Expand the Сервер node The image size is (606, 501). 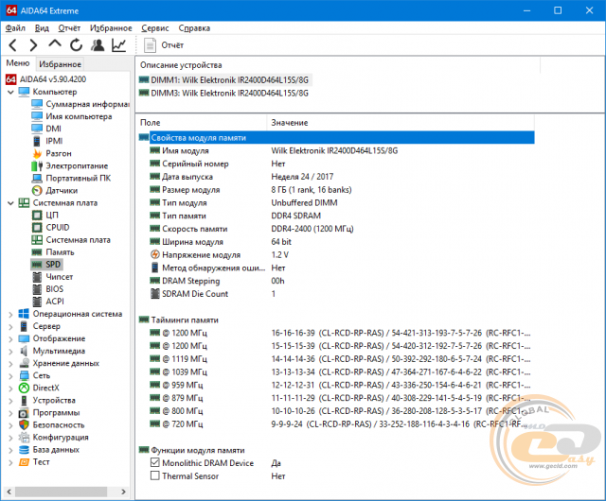[10, 326]
